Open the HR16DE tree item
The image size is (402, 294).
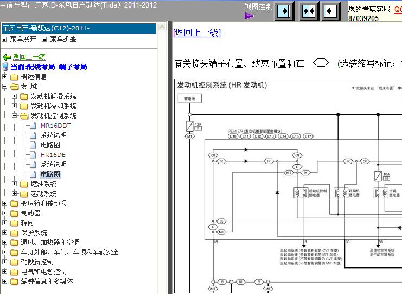pyautogui.click(x=53, y=155)
